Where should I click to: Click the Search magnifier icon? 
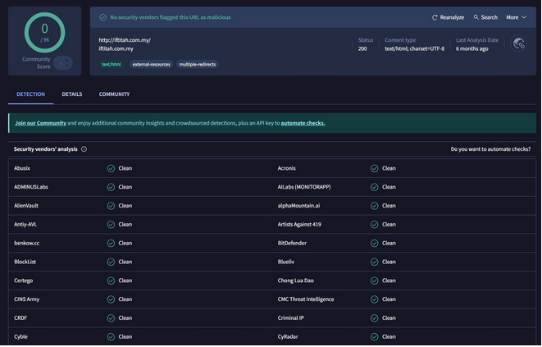coord(476,17)
